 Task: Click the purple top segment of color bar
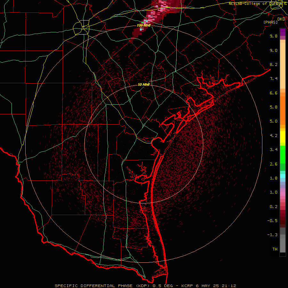283,32
